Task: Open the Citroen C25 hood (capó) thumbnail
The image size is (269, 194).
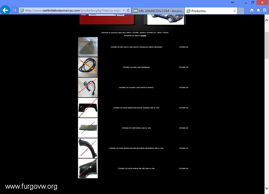Action: click(88, 128)
